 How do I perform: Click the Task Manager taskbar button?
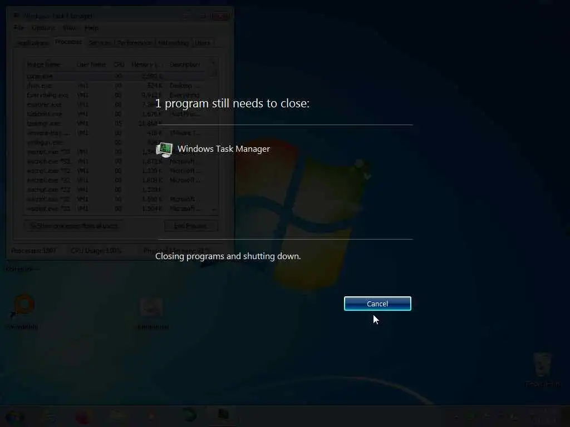(x=223, y=416)
